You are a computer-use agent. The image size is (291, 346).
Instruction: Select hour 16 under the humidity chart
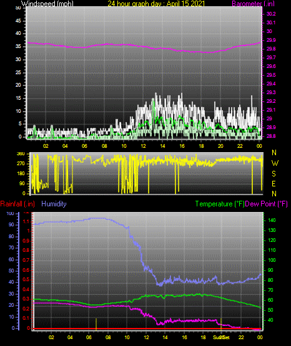[x=184, y=337]
